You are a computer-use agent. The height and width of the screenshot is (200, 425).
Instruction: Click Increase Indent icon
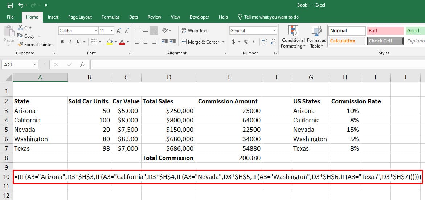point(173,42)
